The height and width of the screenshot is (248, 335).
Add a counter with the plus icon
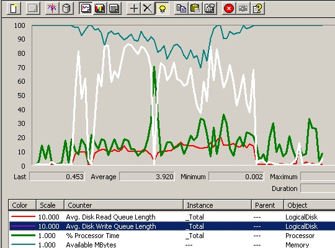133,9
